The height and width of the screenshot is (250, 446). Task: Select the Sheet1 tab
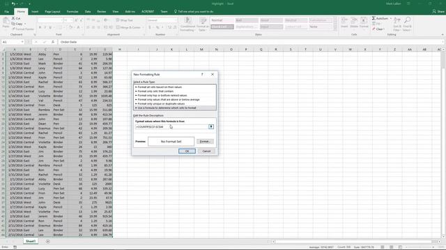pyautogui.click(x=31, y=241)
